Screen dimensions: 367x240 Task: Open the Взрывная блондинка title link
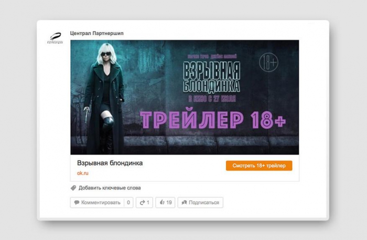pos(110,163)
